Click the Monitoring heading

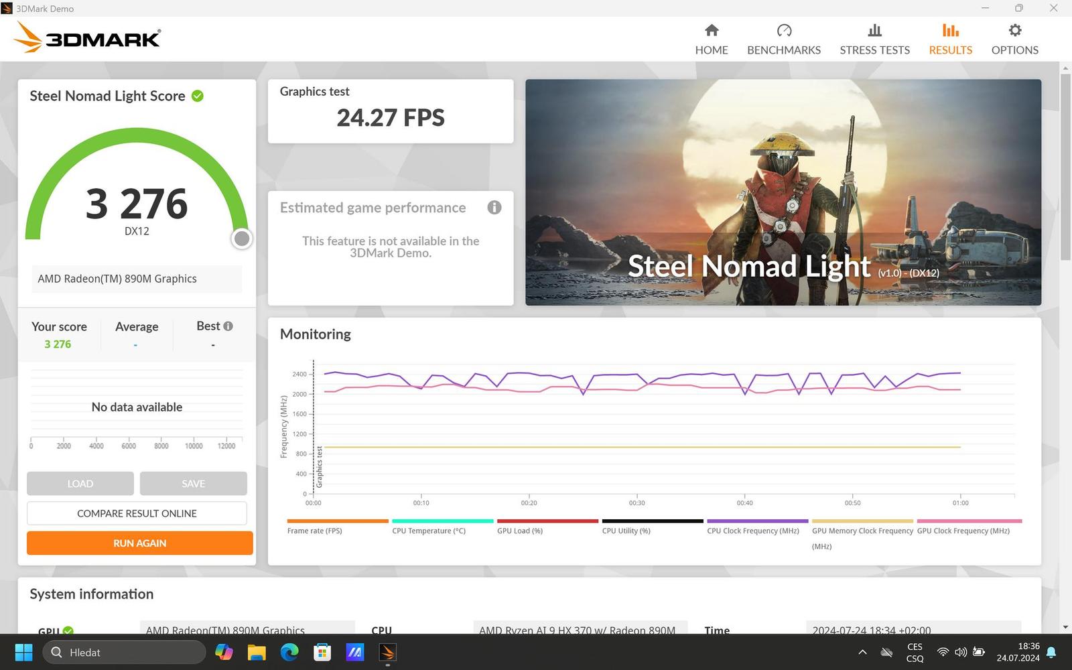click(316, 334)
